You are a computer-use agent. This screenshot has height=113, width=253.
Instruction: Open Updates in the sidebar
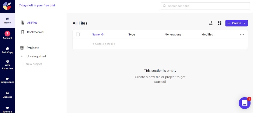click(x=7, y=93)
